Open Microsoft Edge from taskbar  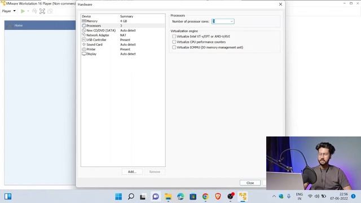180,197
